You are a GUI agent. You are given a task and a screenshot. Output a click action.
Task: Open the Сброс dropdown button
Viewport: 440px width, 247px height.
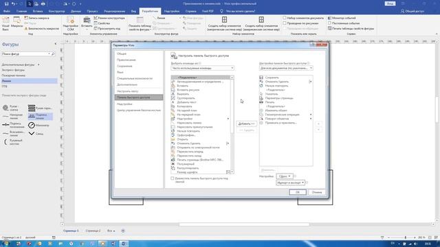pyautogui.click(x=285, y=176)
